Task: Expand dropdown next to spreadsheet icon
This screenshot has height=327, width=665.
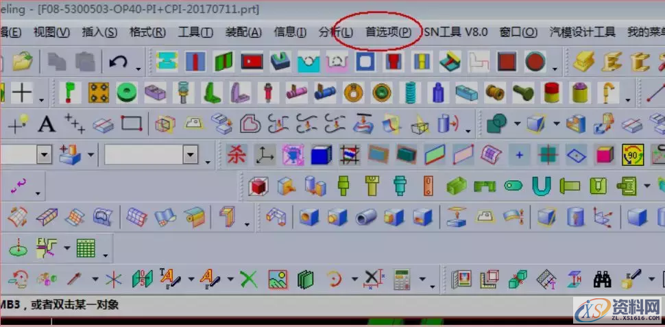Action: point(105,254)
